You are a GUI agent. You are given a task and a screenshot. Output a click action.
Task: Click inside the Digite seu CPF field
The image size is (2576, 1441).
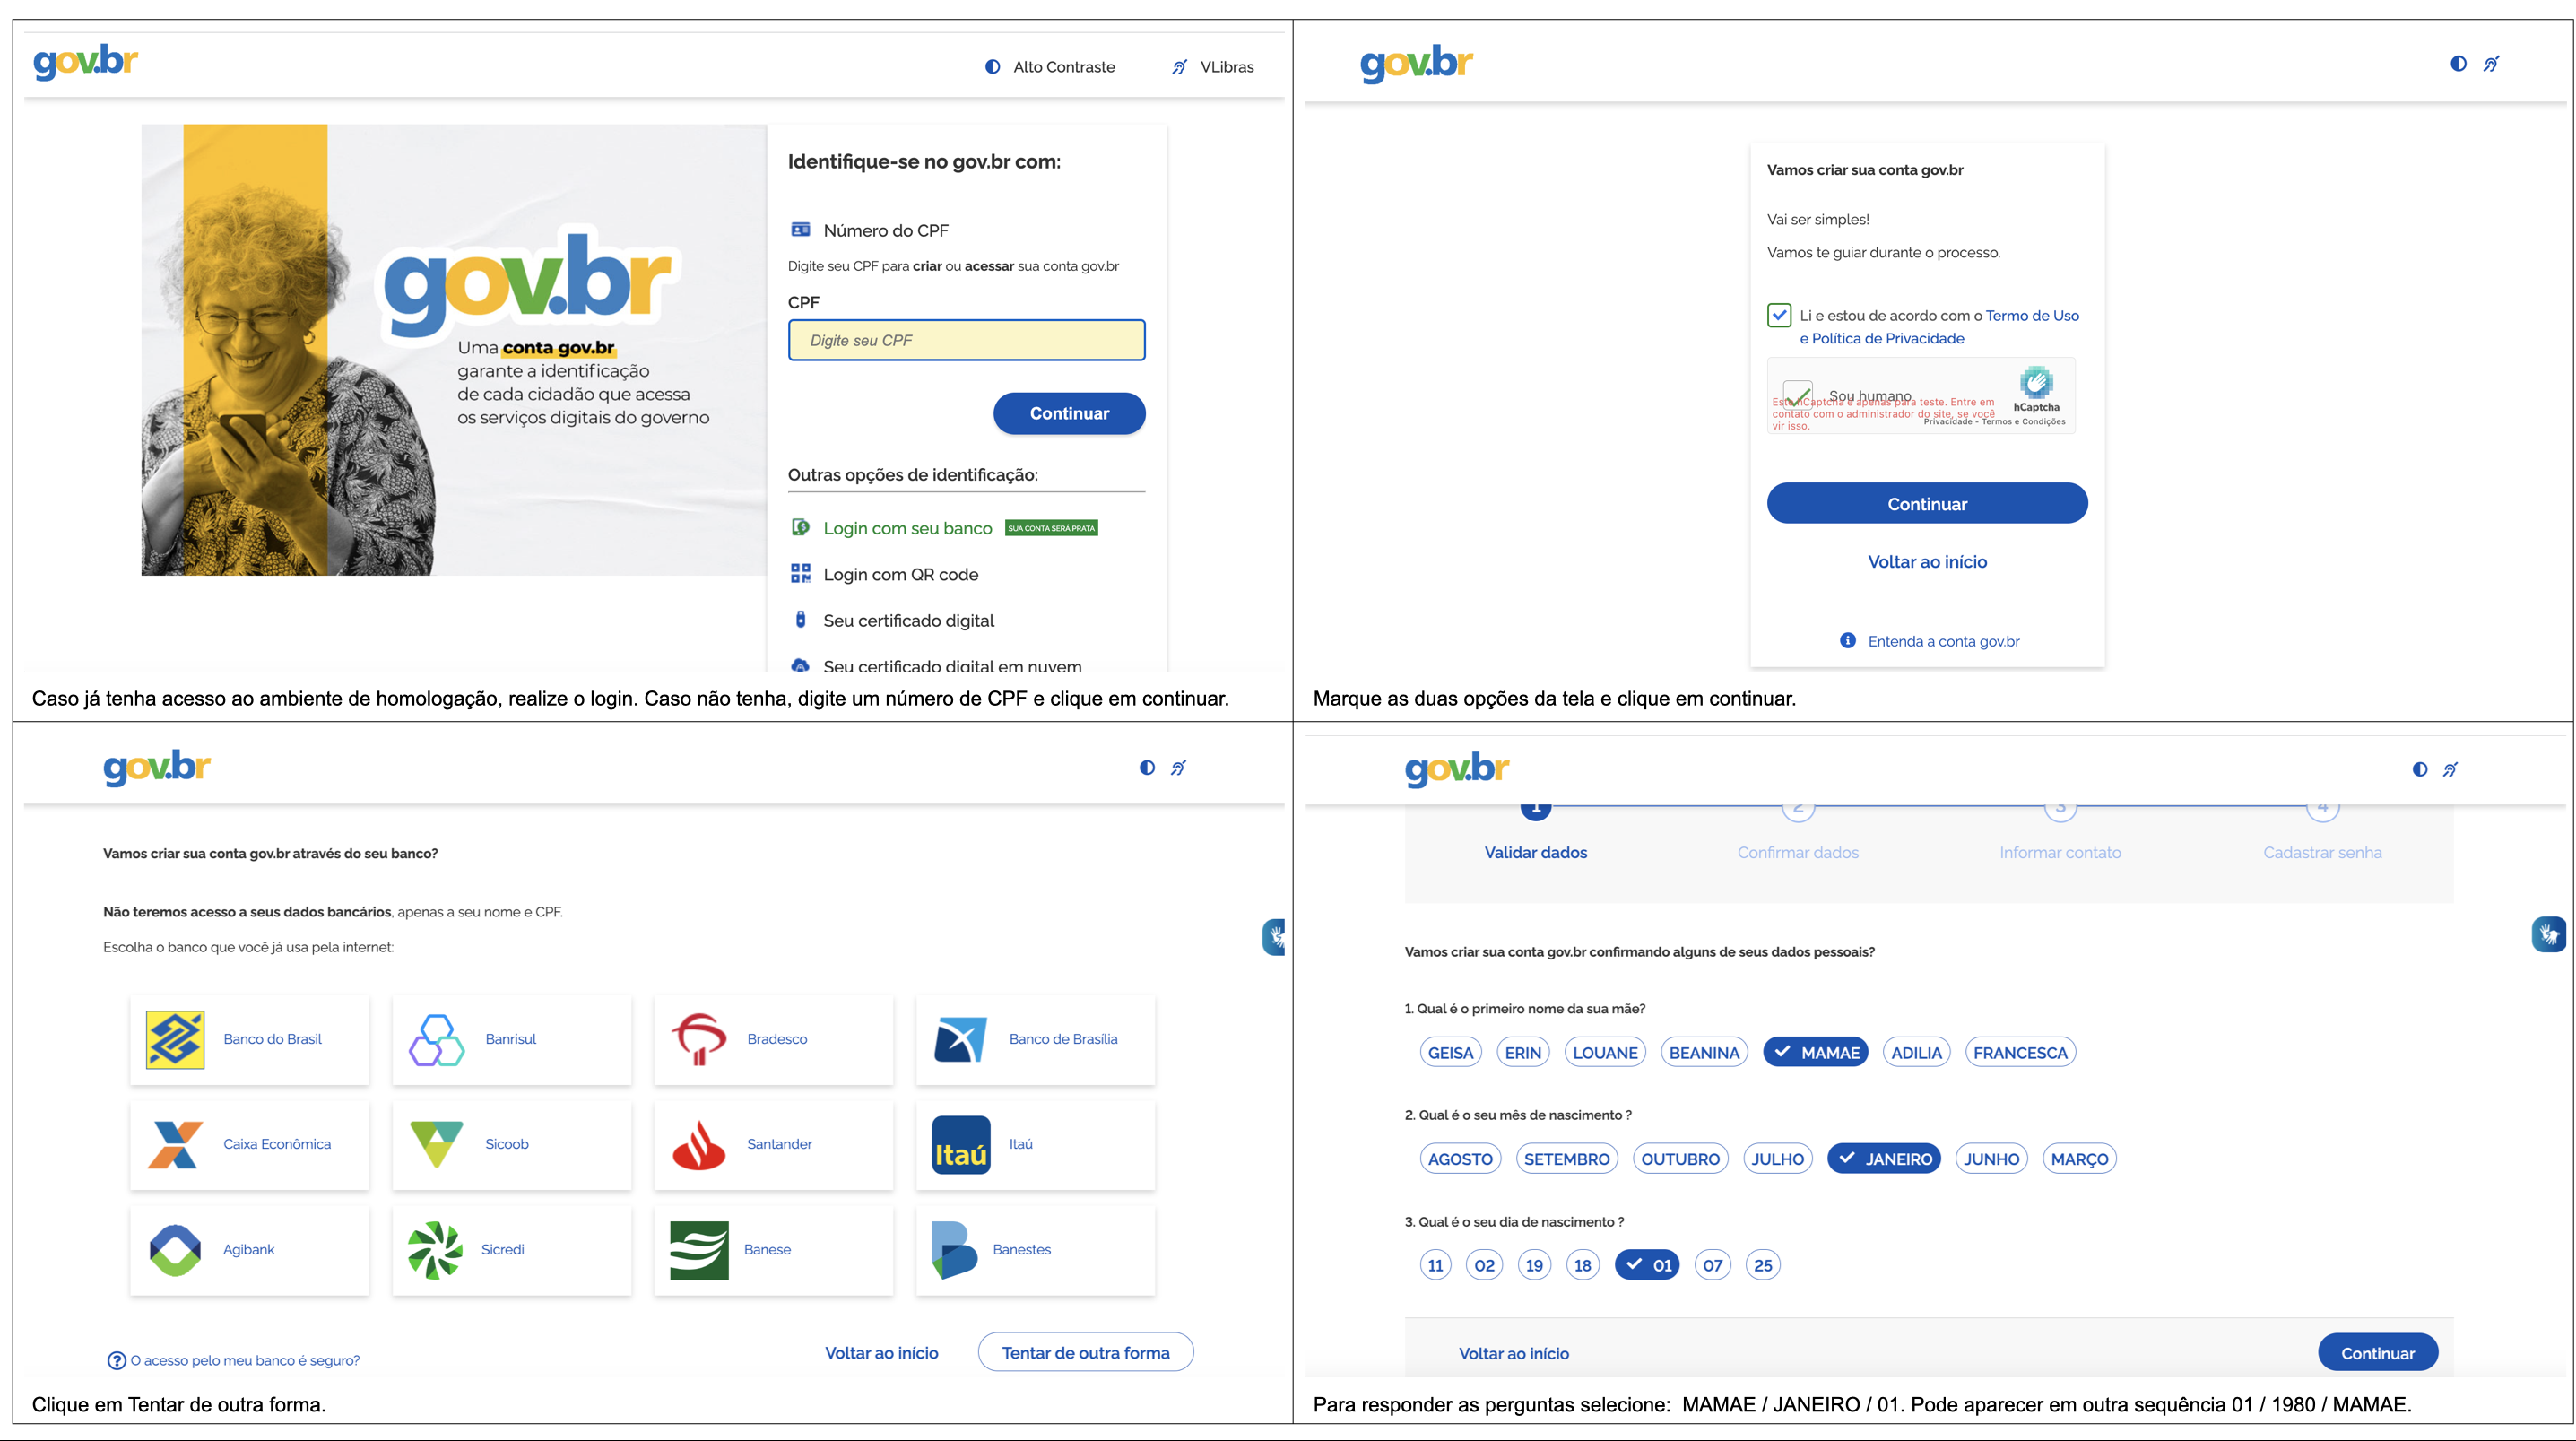(x=966, y=340)
